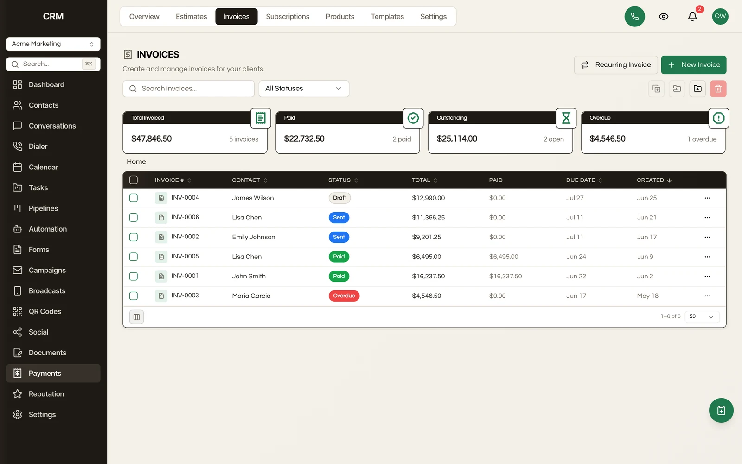The height and width of the screenshot is (464, 742).
Task: Tick the checkbox for INV-0002
Action: [134, 237]
